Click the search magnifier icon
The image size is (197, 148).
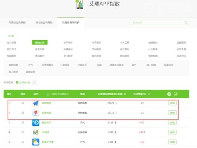[x=186, y=23]
